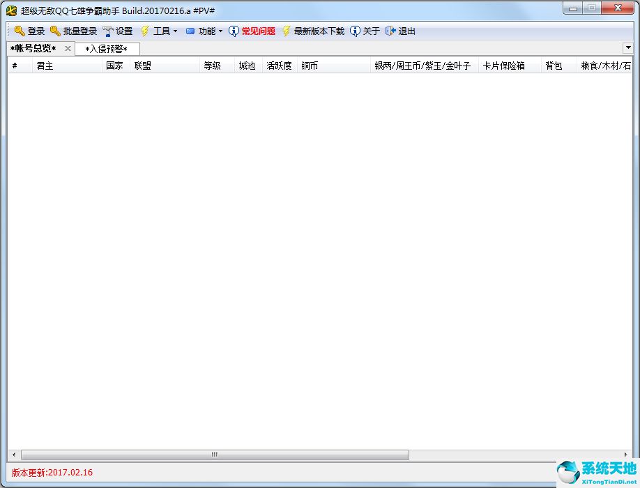Sort by the 活跃度 column header
The height and width of the screenshot is (488, 640).
(280, 66)
